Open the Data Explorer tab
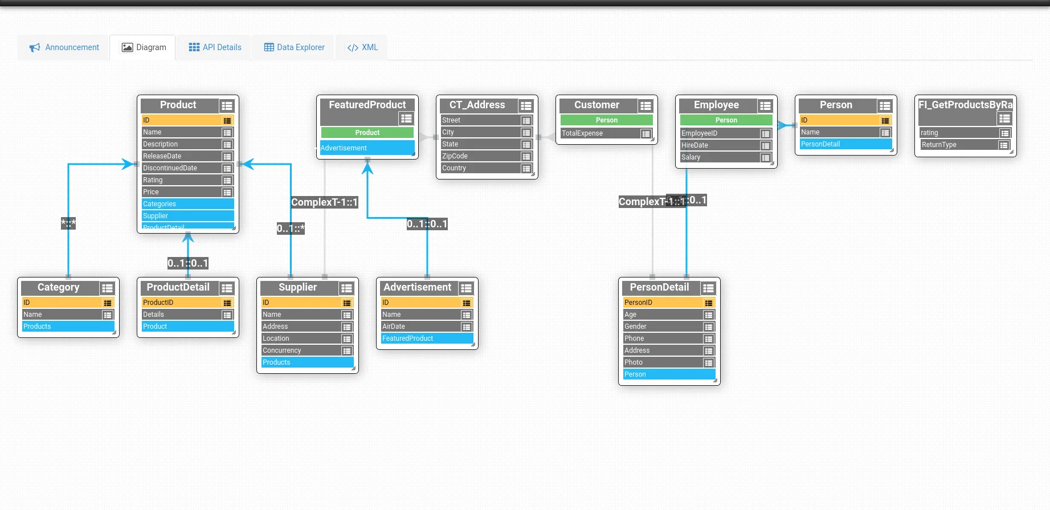 point(294,47)
